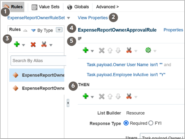Collapse the rules pane with splitter arrow
Image resolution: width=185 pixels, height=139 pixels.
coord(68,103)
